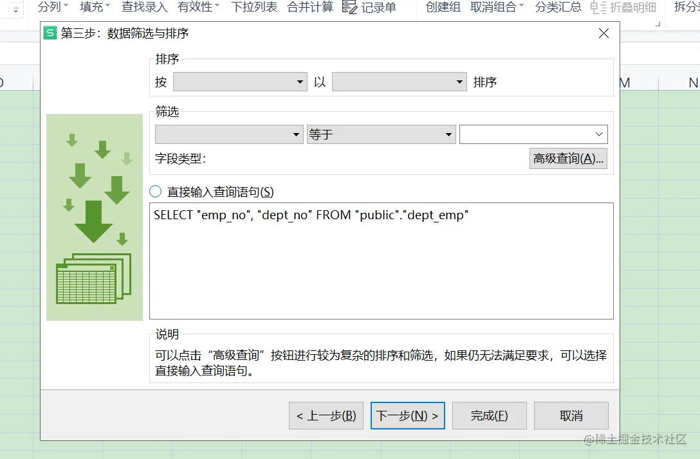The image size is (700, 459).
Task: Click 创建组 in the ribbon
Action: [443, 6]
